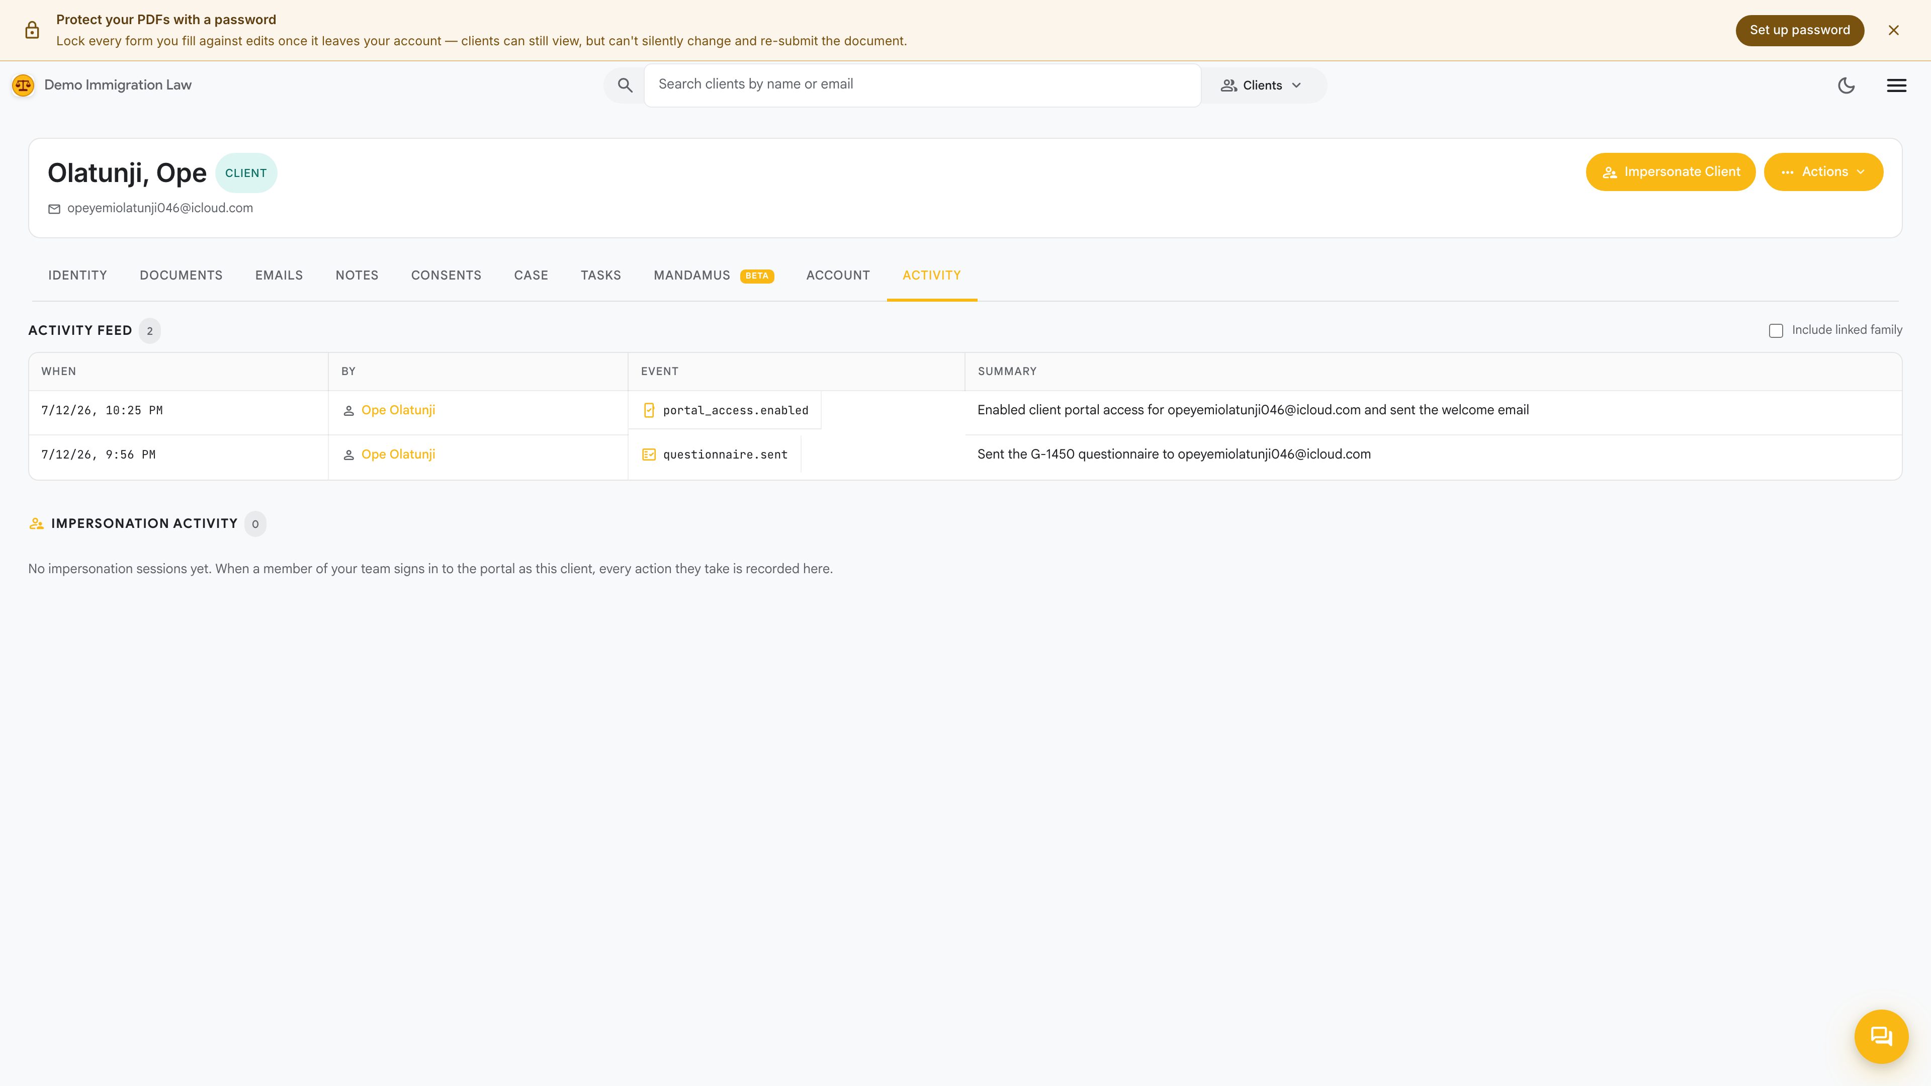The width and height of the screenshot is (1931, 1086).
Task: Open the Mandamus beta tab
Action: (x=714, y=275)
